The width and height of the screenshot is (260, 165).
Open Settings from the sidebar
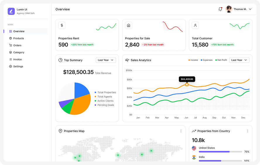click(x=18, y=66)
